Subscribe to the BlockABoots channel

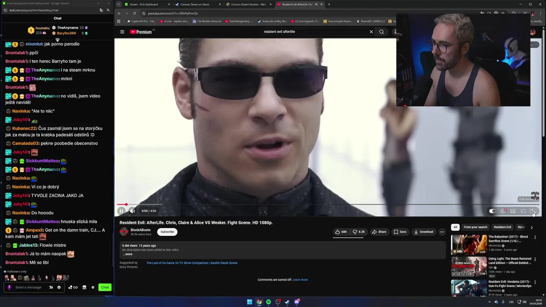pos(167,232)
